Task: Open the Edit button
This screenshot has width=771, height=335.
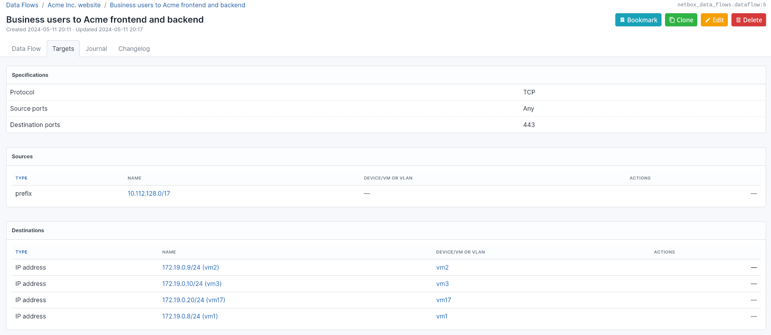Action: [x=714, y=20]
